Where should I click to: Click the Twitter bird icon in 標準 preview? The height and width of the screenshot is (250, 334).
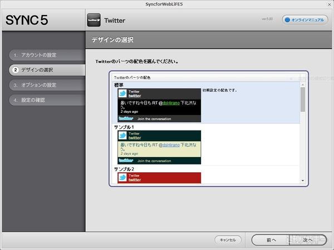[122, 93]
